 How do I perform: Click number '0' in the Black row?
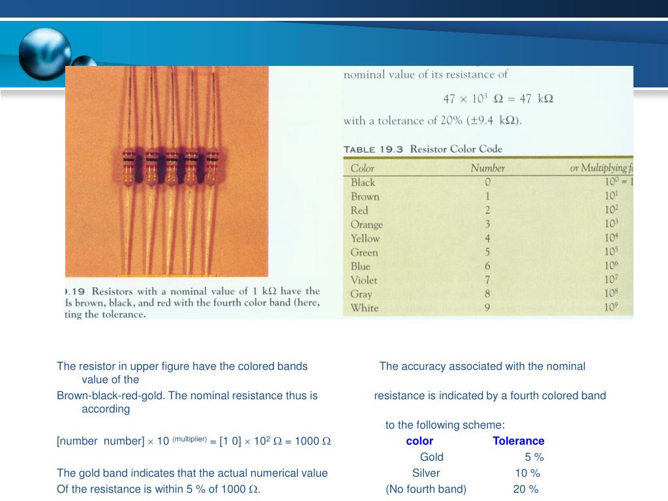[x=488, y=183]
